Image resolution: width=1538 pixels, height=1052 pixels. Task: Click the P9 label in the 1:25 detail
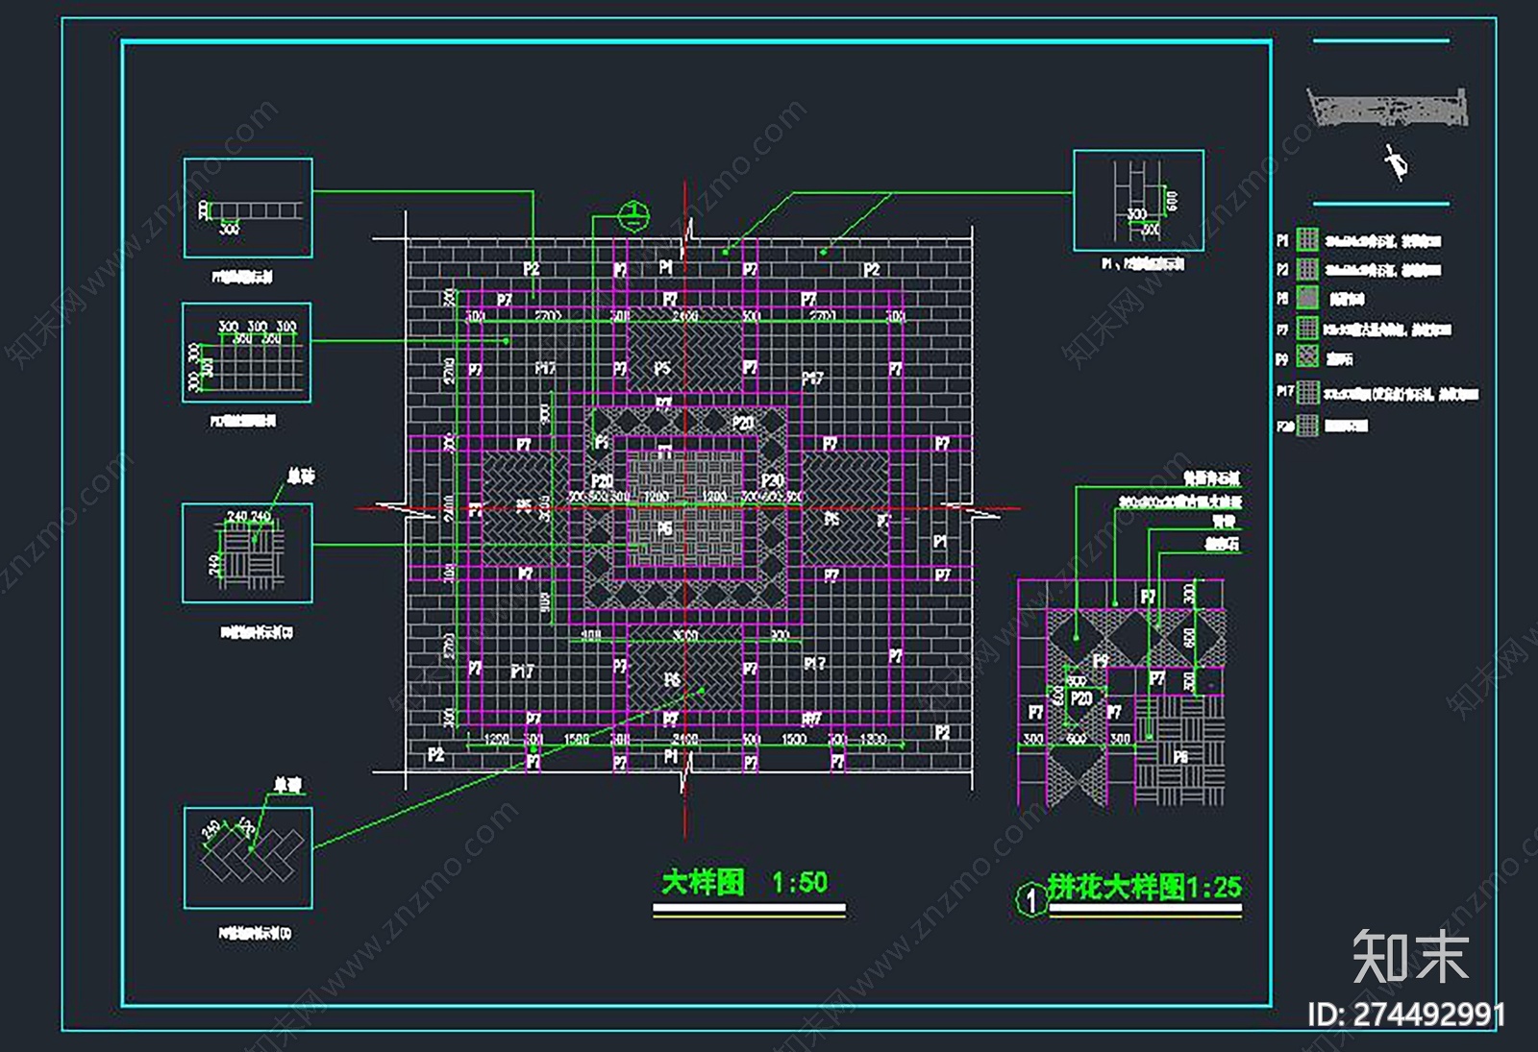(x=1101, y=661)
